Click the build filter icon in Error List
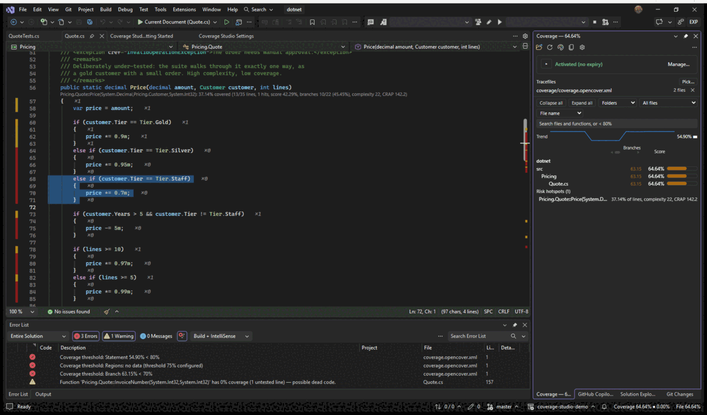Image resolution: width=707 pixels, height=415 pixels. click(x=182, y=336)
